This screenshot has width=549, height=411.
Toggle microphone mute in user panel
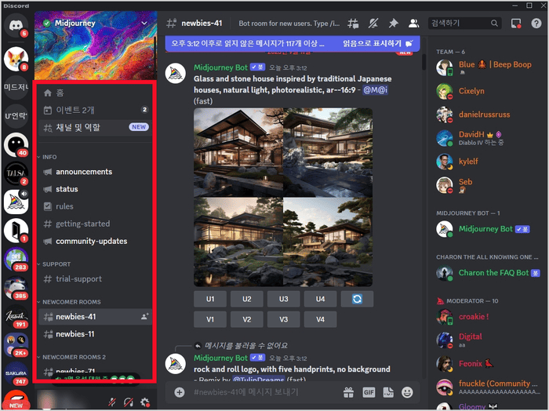tap(112, 402)
